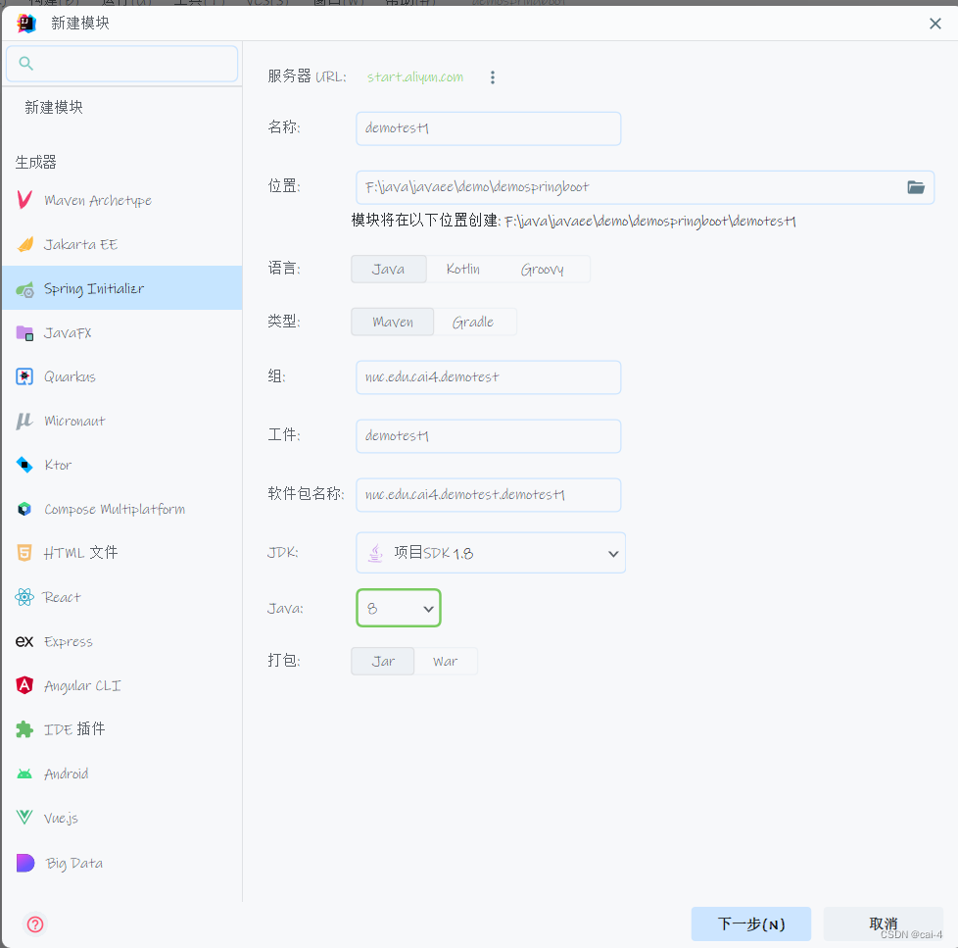
Task: Select Compose Multiplatform generator entry
Action: (x=122, y=509)
